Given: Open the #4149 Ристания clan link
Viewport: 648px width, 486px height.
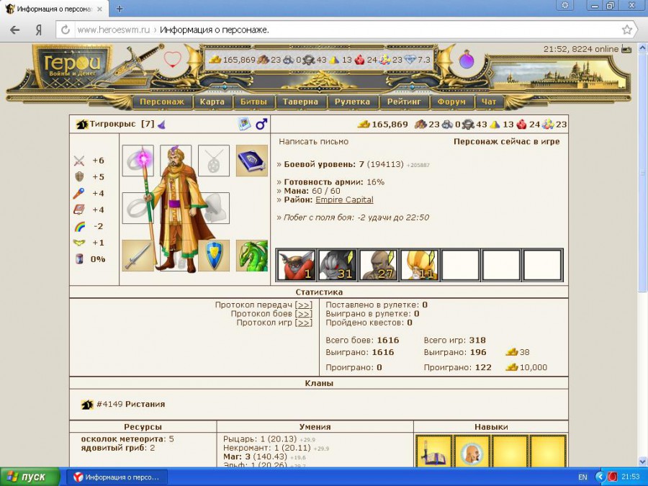Looking at the screenshot, I should 130,404.
